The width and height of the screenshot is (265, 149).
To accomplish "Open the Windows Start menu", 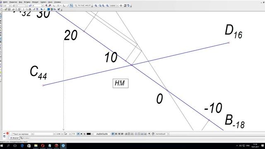I will point(2,146).
